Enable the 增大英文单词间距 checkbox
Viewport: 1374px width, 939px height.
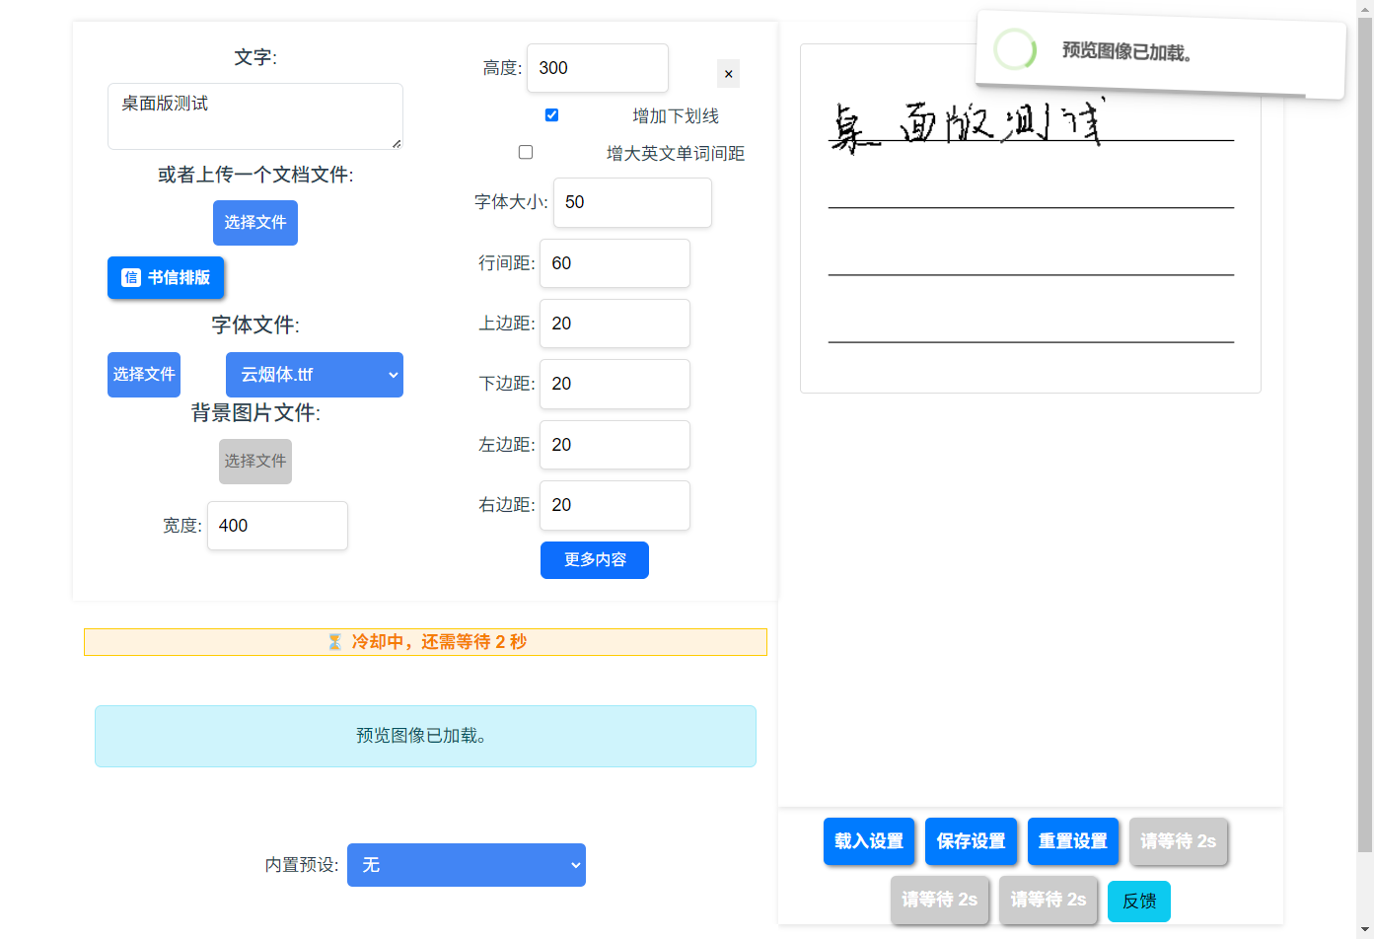[526, 152]
